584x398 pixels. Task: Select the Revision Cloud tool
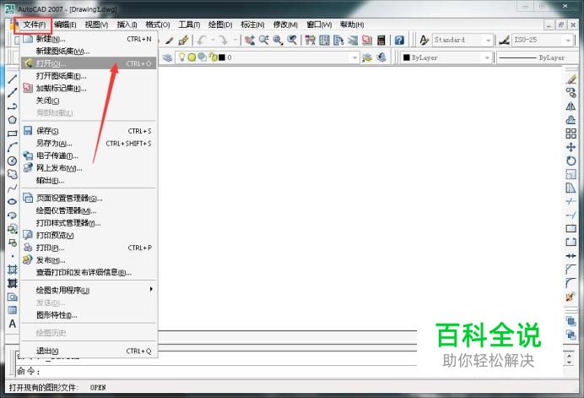[x=13, y=174]
